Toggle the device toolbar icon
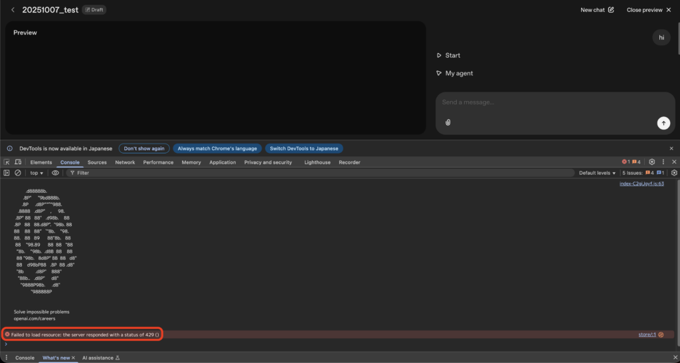 coord(18,162)
